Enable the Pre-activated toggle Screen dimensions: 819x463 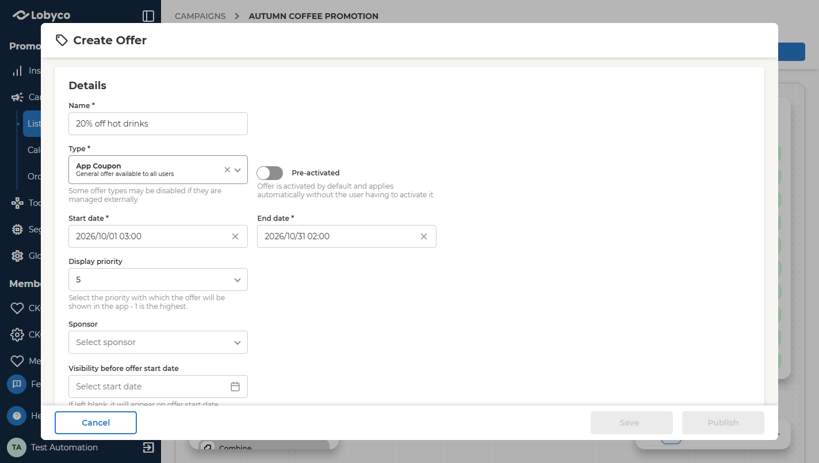click(270, 173)
